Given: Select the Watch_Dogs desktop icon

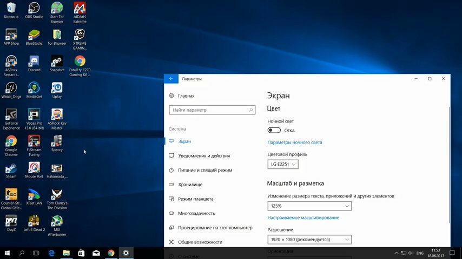Looking at the screenshot, I should pos(11,90).
